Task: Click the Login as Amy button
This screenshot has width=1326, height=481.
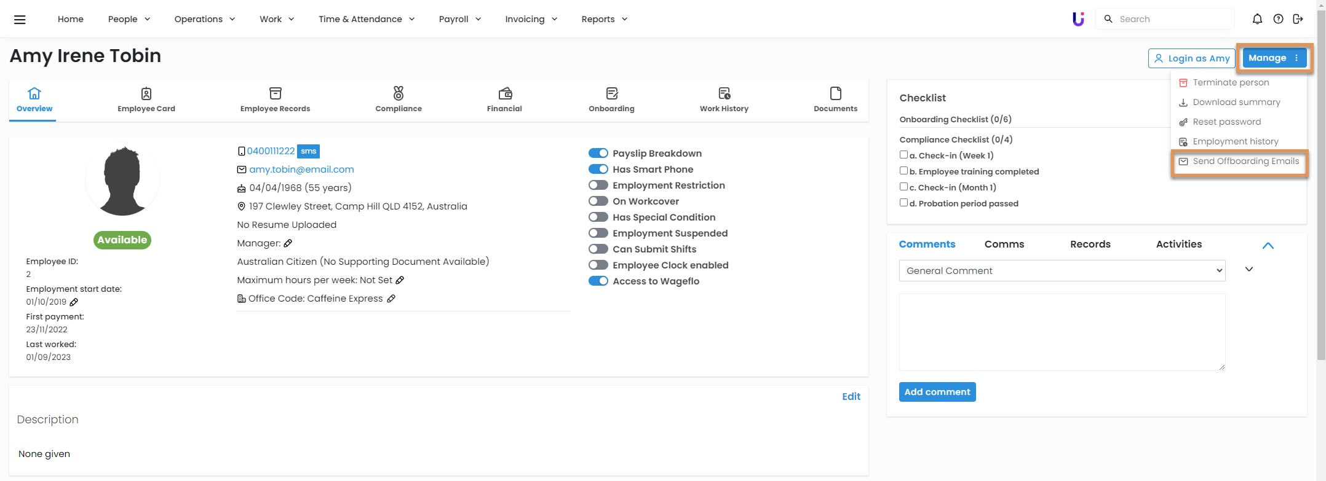Action: tap(1191, 58)
